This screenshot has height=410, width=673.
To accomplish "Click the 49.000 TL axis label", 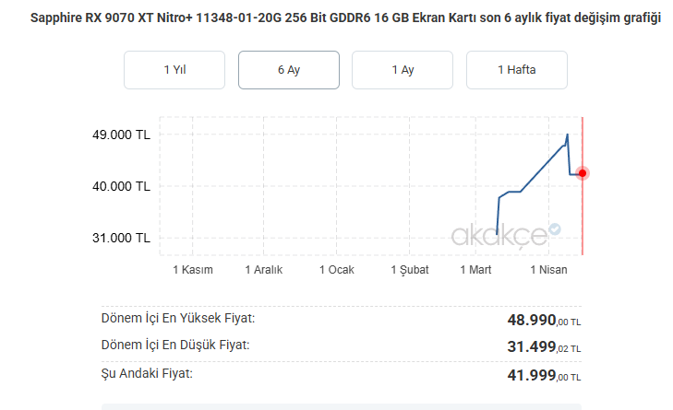I will coord(120,135).
